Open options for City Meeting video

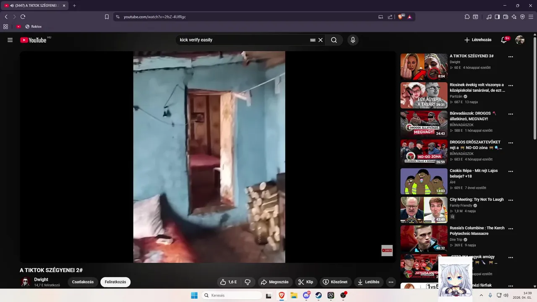511,200
